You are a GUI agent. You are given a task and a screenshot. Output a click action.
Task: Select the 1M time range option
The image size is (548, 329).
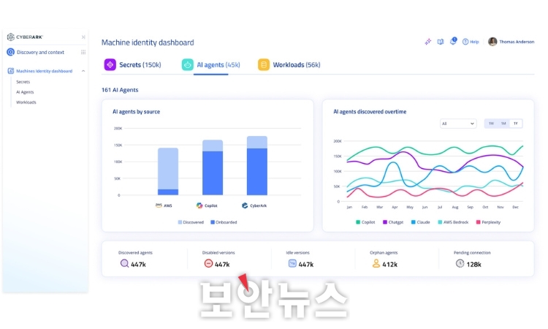(503, 124)
